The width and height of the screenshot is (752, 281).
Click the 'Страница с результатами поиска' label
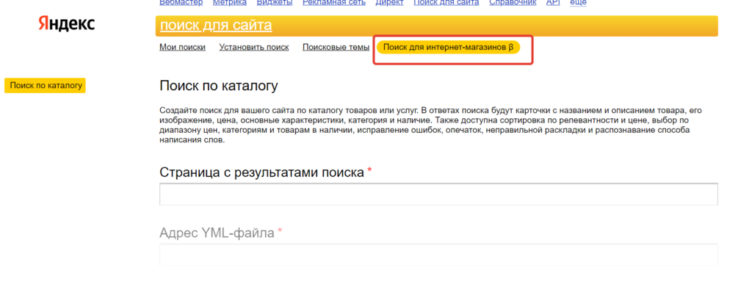[262, 172]
